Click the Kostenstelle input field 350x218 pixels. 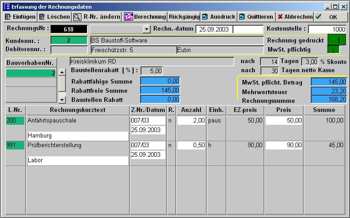click(x=327, y=29)
